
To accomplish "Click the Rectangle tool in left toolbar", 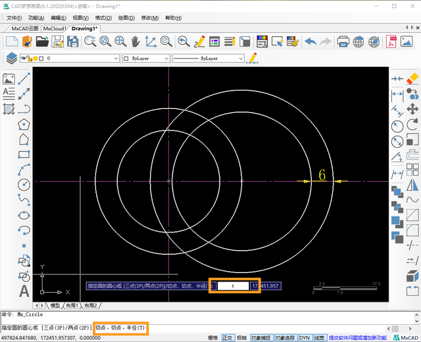I will [24, 154].
